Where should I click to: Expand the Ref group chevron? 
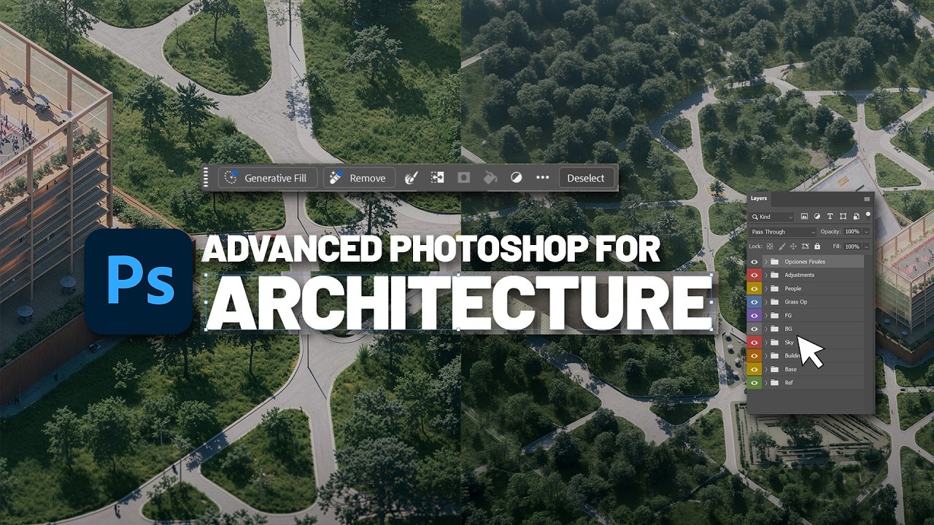pyautogui.click(x=766, y=382)
